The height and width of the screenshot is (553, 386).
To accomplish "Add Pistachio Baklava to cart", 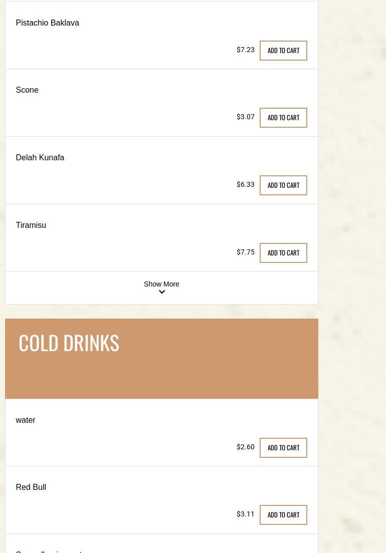I will (x=283, y=51).
